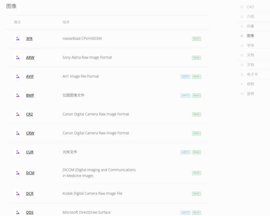270x216 pixels.
Task: Click the image icon beside CR2
Action: click(x=18, y=114)
